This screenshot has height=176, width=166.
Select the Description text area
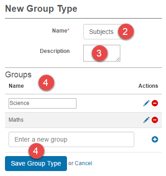pos(102,53)
